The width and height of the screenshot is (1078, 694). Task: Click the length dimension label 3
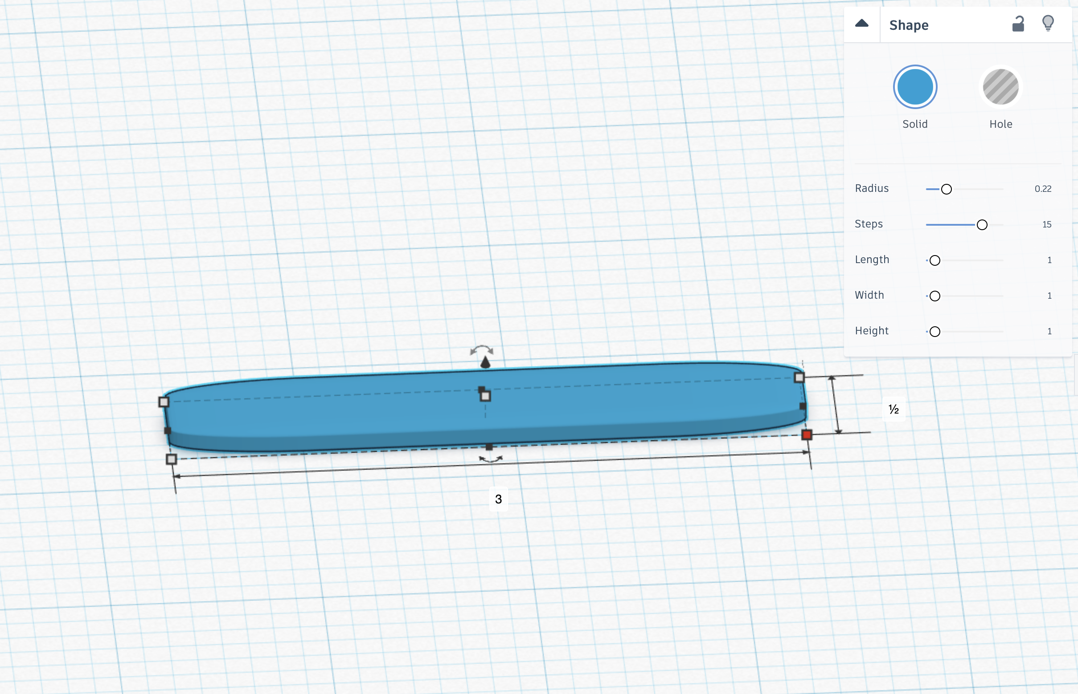point(498,499)
